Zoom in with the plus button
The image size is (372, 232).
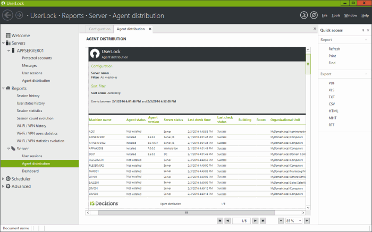tap(307, 221)
